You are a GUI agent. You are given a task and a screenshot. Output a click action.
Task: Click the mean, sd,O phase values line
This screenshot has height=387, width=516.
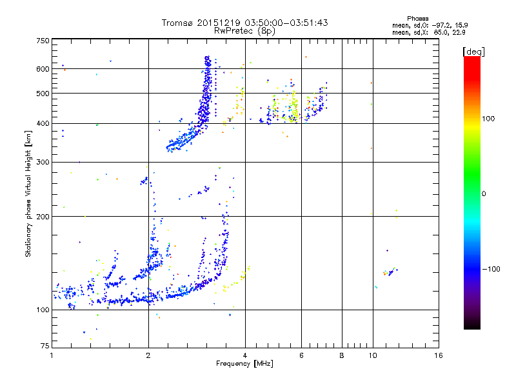[x=430, y=25]
